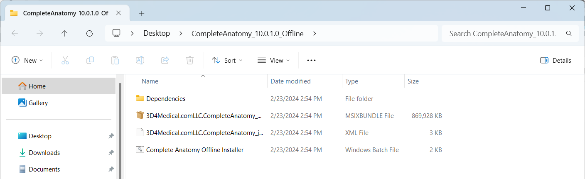
Task: Refresh the folder view
Action: [x=89, y=34]
